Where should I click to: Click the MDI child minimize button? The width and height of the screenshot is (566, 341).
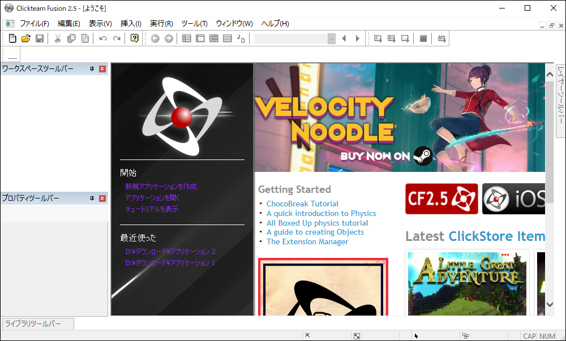pyautogui.click(x=542, y=25)
